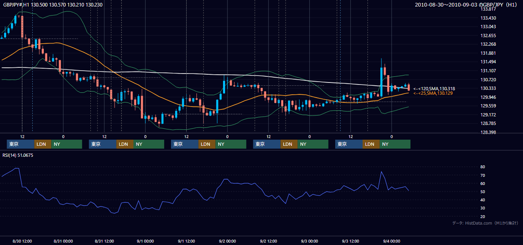Click the NY session block for 9/3
The width and height of the screenshot is (523, 245).
pyautogui.click(x=395, y=144)
